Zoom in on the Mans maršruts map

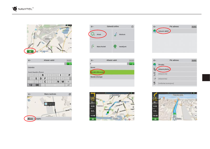point(70,104)
